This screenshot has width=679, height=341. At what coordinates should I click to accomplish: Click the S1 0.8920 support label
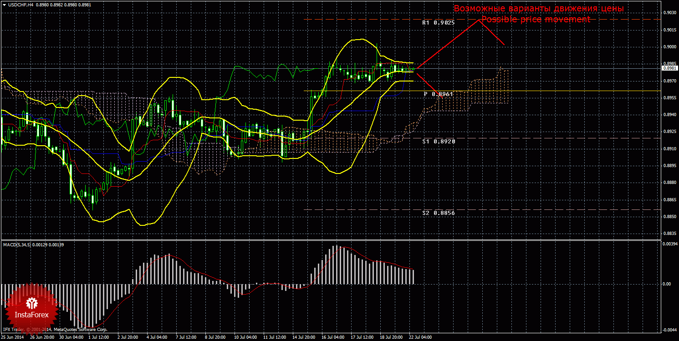pos(439,142)
